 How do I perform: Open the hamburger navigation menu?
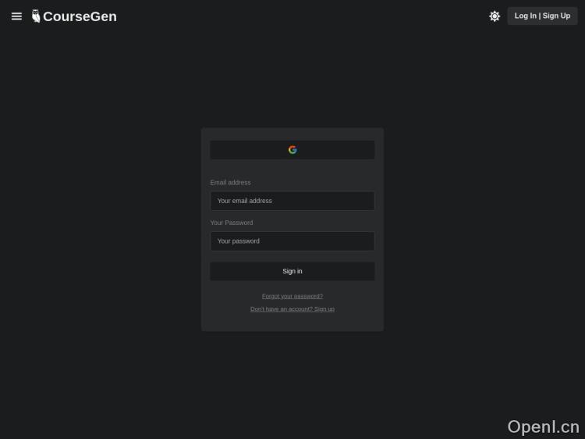pyautogui.click(x=16, y=16)
